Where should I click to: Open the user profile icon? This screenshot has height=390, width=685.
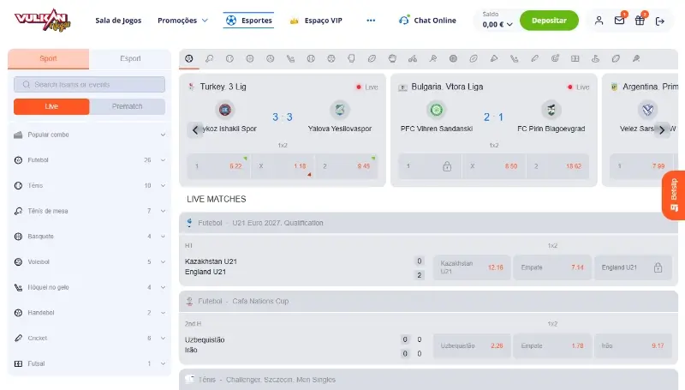pyautogui.click(x=599, y=21)
